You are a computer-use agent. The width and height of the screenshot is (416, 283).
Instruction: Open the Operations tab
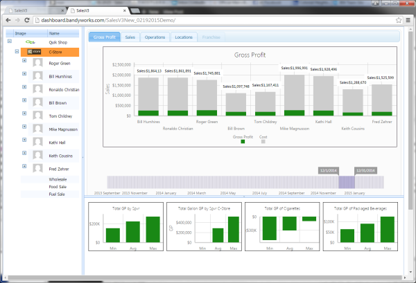tap(155, 37)
